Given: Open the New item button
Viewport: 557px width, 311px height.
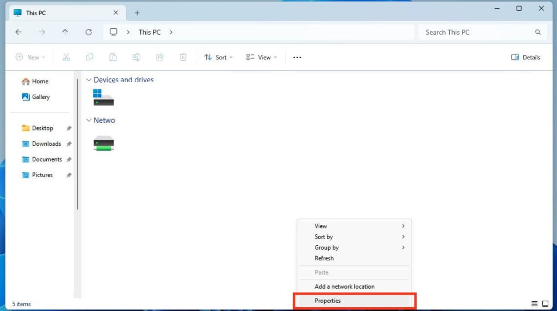Looking at the screenshot, I should click(30, 57).
